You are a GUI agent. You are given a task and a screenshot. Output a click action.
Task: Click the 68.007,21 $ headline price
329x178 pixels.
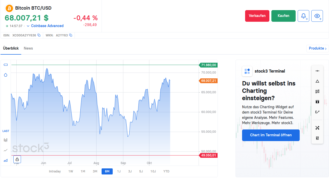(x=27, y=18)
